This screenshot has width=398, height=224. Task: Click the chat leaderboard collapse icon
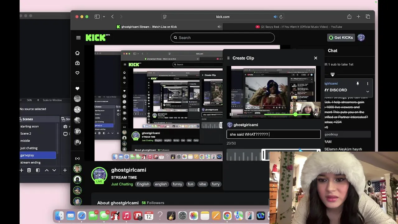click(332, 75)
